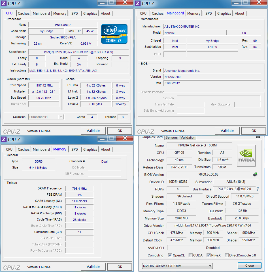Toggle the PhysX checkbox
The width and height of the screenshot is (268, 272).
tap(209, 255)
